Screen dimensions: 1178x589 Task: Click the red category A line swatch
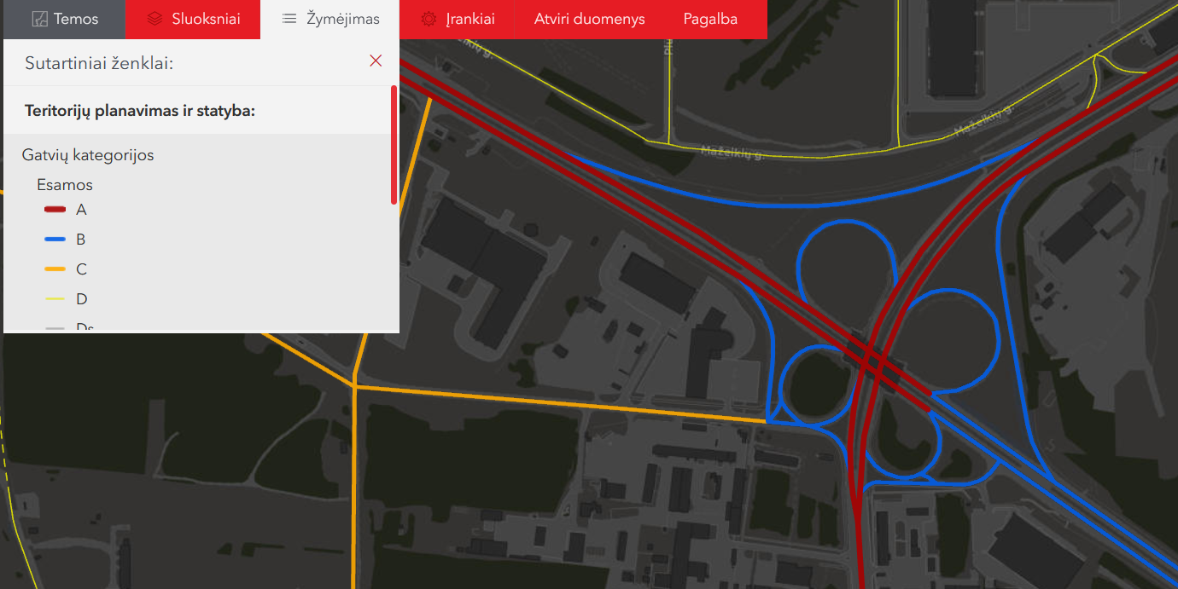(x=55, y=210)
